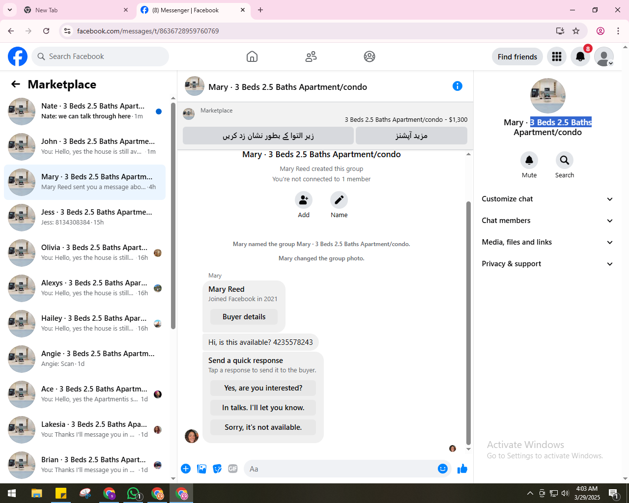The image size is (629, 503).
Task: Open the conversation information icon
Action: pyautogui.click(x=457, y=86)
